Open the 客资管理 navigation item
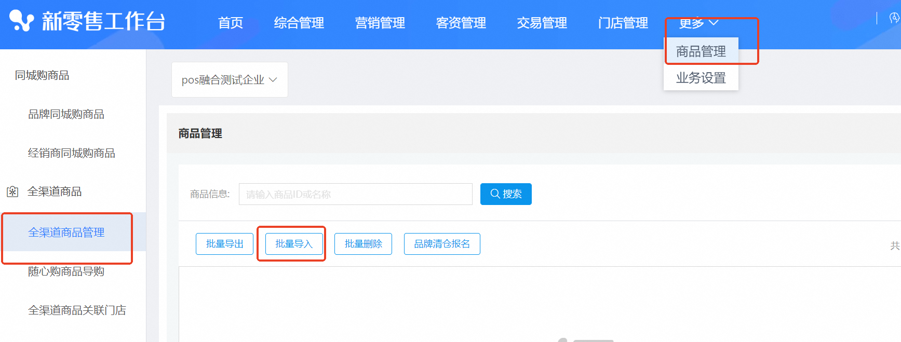 click(x=461, y=23)
